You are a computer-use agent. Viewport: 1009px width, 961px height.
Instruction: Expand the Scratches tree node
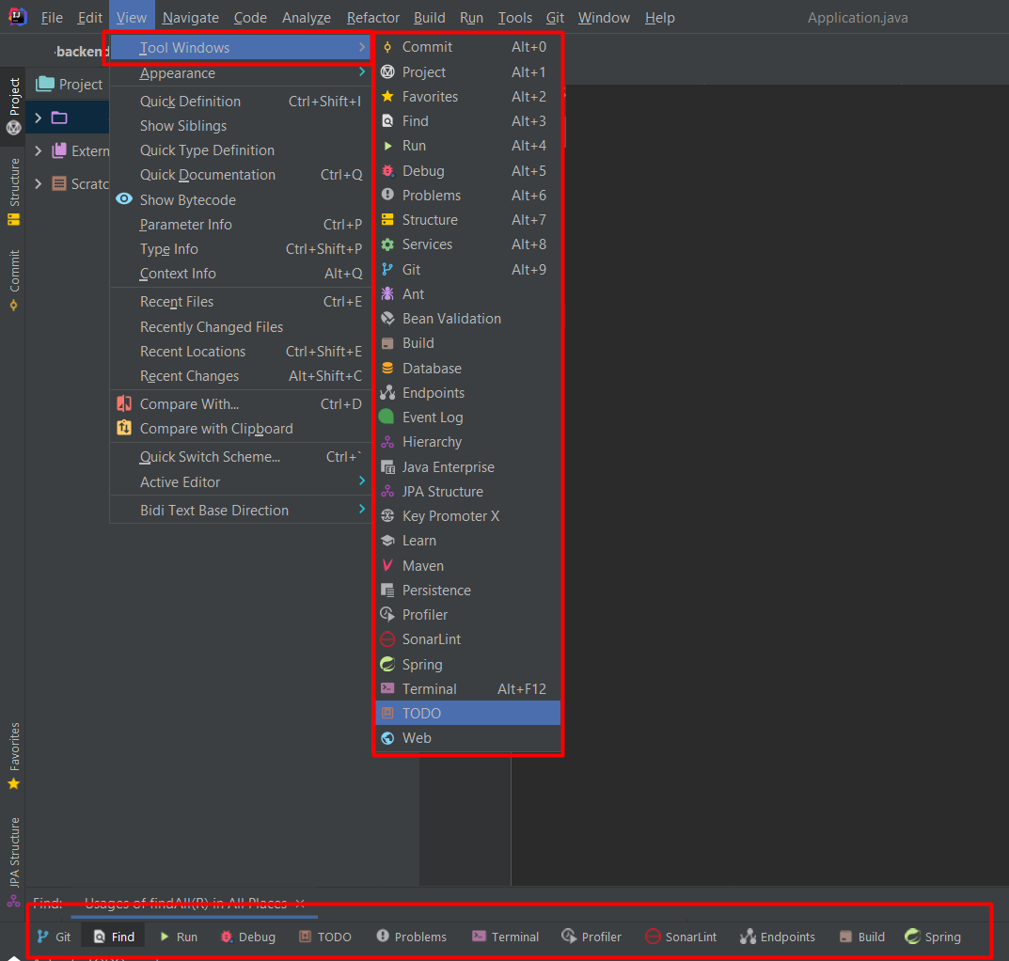pyautogui.click(x=38, y=183)
